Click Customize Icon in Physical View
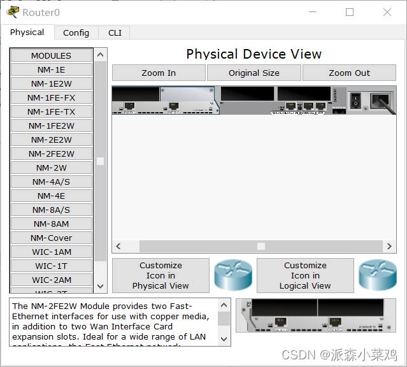The width and height of the screenshot is (407, 367). pyautogui.click(x=161, y=276)
